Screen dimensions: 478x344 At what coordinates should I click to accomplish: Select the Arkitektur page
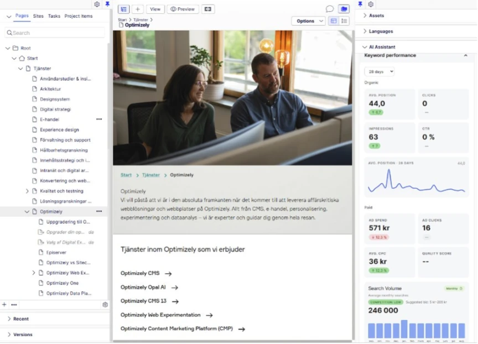coord(50,89)
